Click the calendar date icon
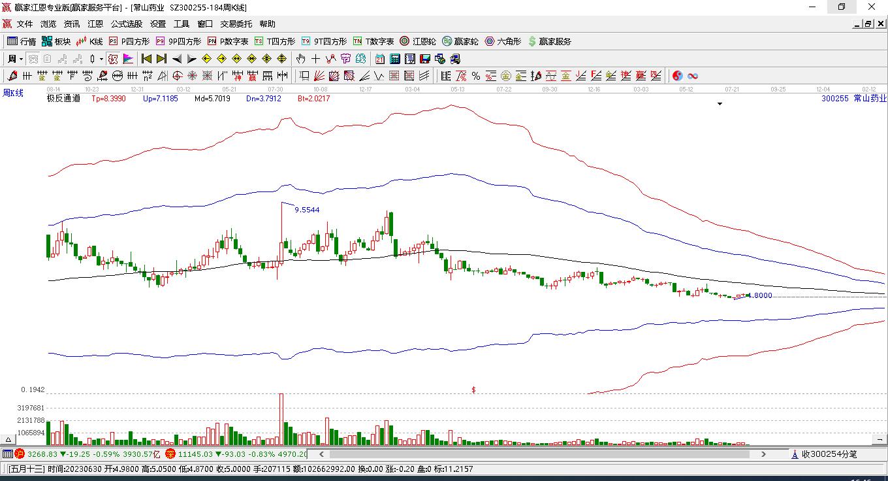Screen dimensions: 888x481 379,59
